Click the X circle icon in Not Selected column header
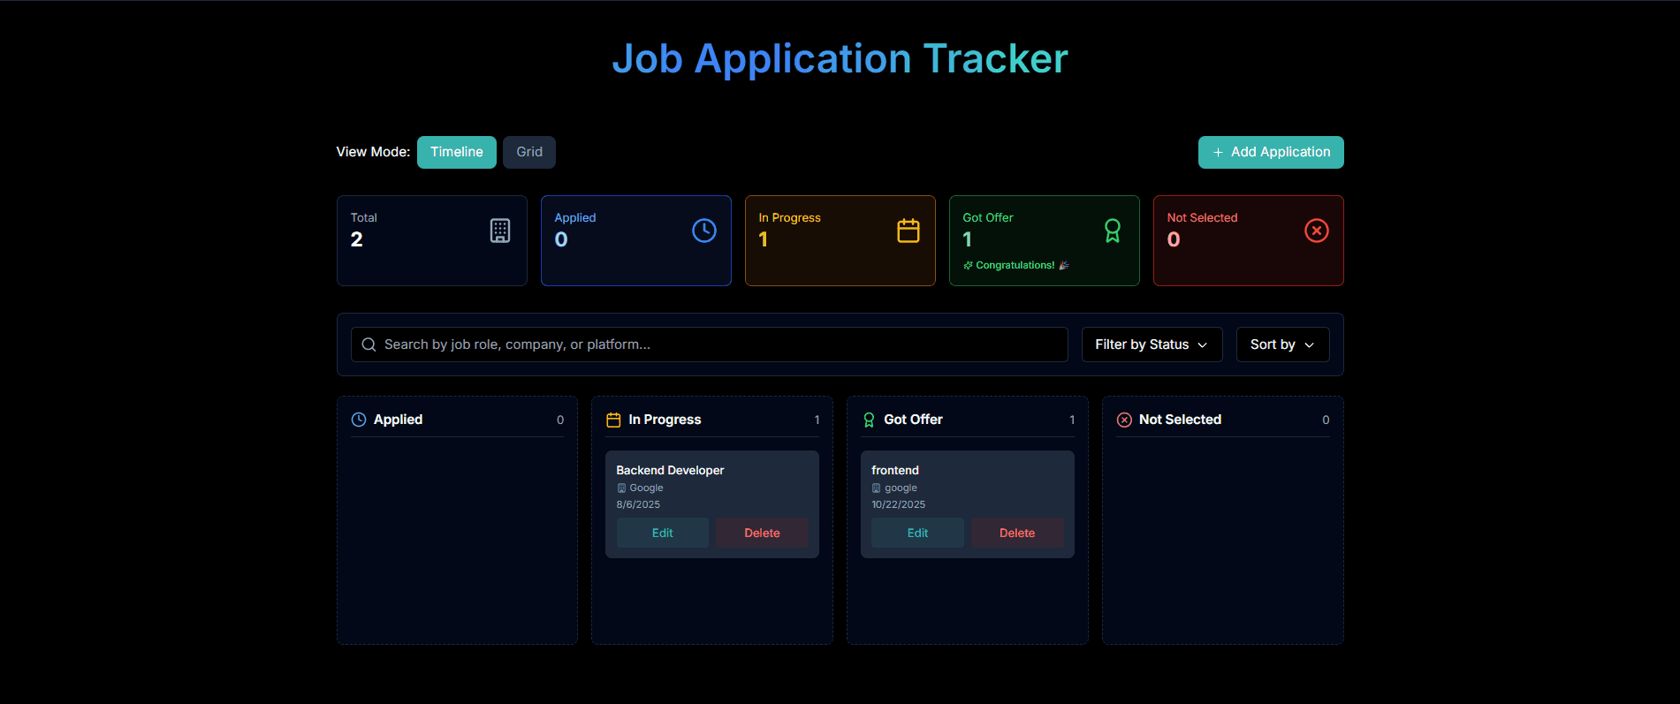 1124,420
